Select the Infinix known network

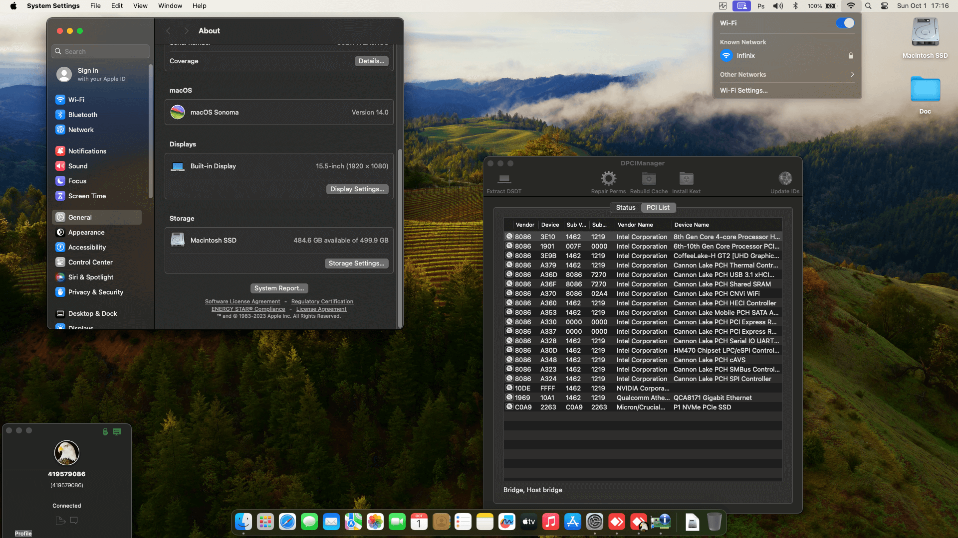[747, 55]
